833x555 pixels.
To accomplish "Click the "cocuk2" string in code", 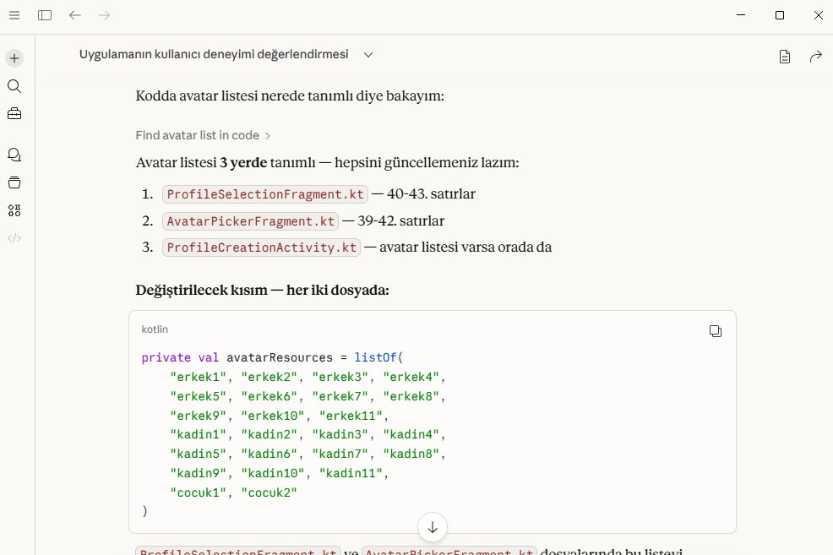I will pyautogui.click(x=269, y=492).
